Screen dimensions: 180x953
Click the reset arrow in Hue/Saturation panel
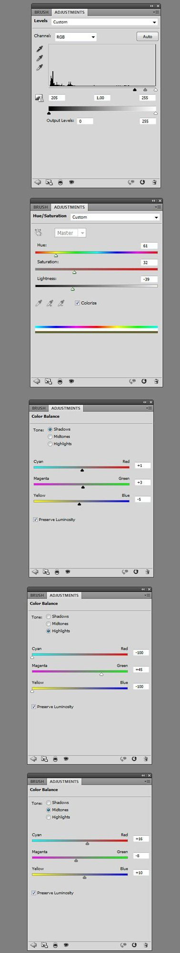pos(144,381)
